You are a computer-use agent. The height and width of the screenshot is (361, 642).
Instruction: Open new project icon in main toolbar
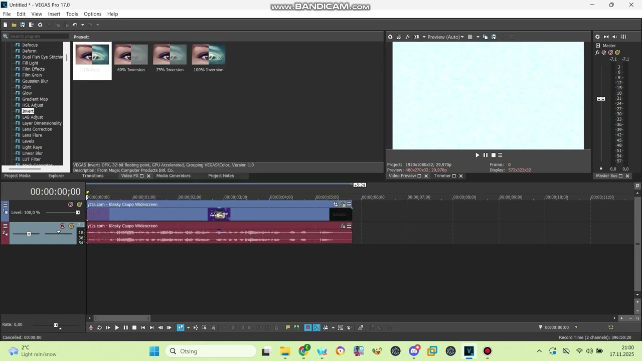(x=6, y=25)
